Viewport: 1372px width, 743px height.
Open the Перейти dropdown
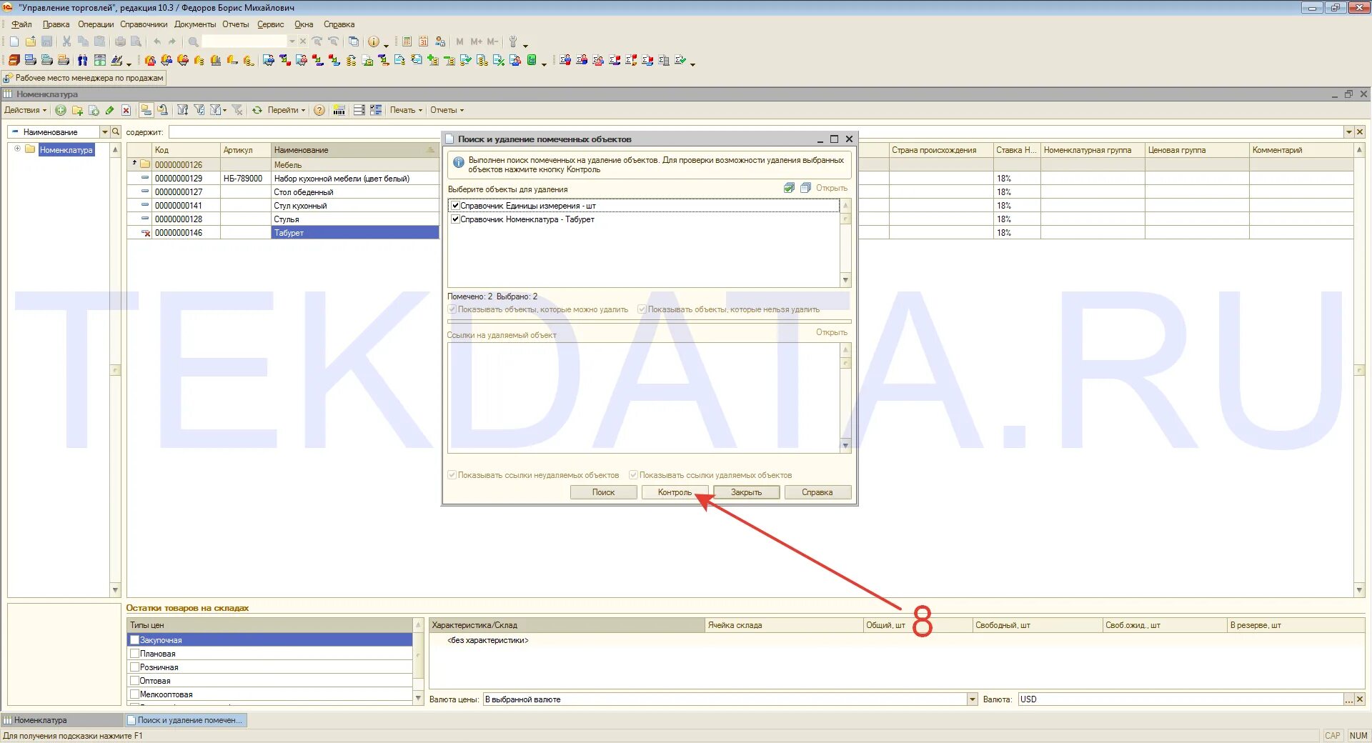287,110
